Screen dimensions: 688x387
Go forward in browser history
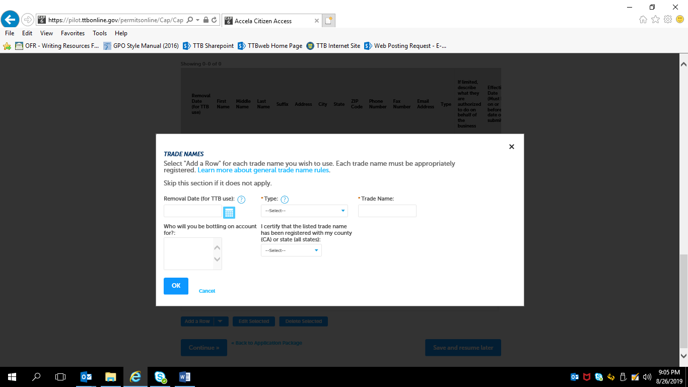(x=27, y=20)
